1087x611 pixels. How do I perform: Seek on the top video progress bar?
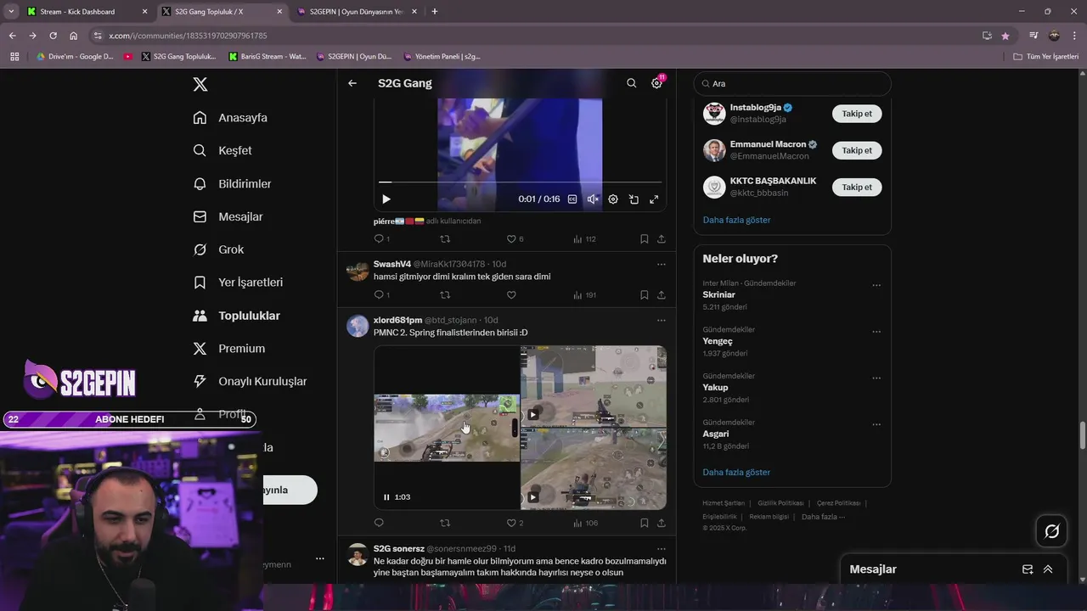tap(520, 182)
